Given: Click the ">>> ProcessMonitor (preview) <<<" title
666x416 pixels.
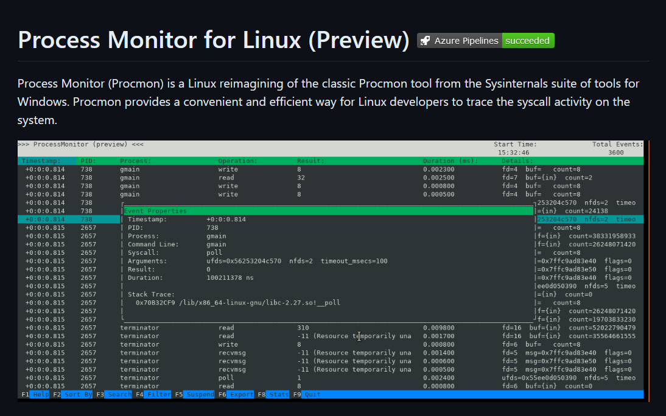Looking at the screenshot, I should pyautogui.click(x=80, y=144).
